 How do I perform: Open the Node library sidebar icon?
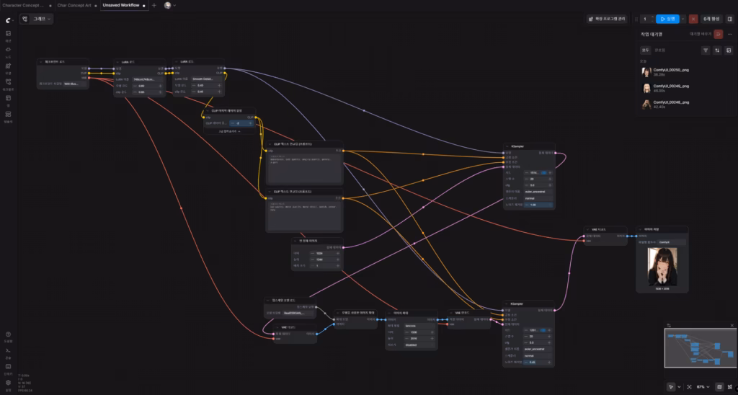tap(8, 49)
